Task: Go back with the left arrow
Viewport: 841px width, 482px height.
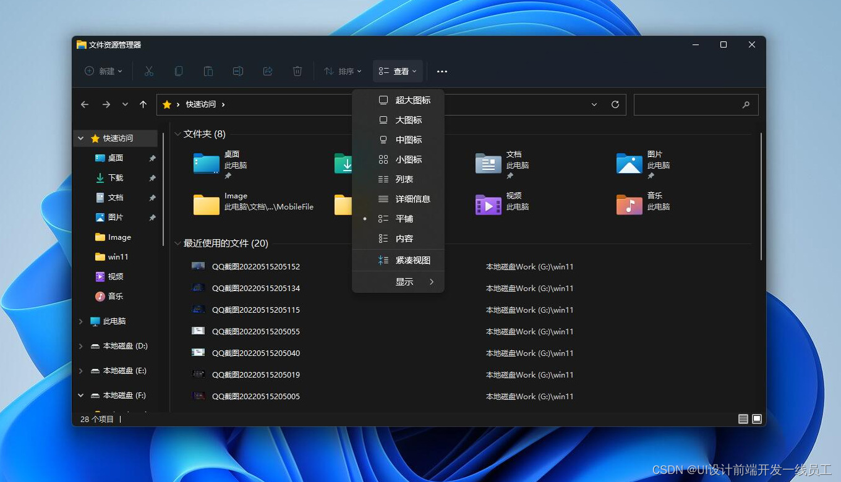Action: click(x=85, y=104)
